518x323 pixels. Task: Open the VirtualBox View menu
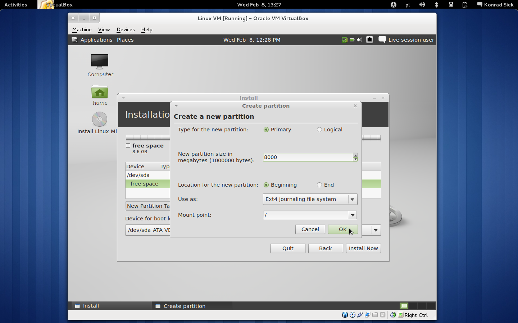104,29
